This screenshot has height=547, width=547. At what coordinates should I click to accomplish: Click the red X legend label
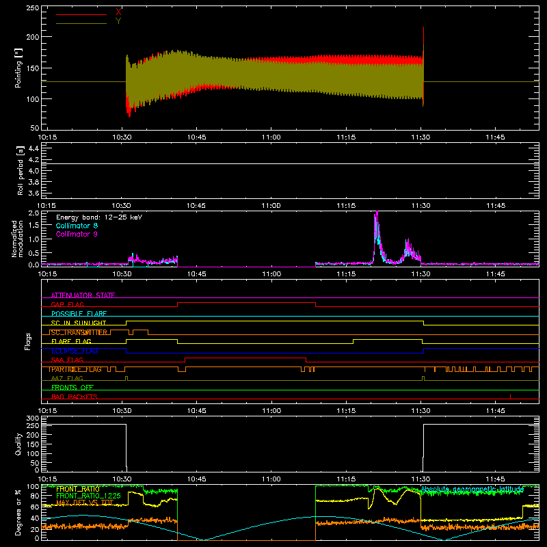coord(118,12)
